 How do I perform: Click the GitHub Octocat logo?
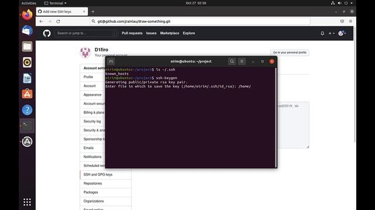coord(47,33)
